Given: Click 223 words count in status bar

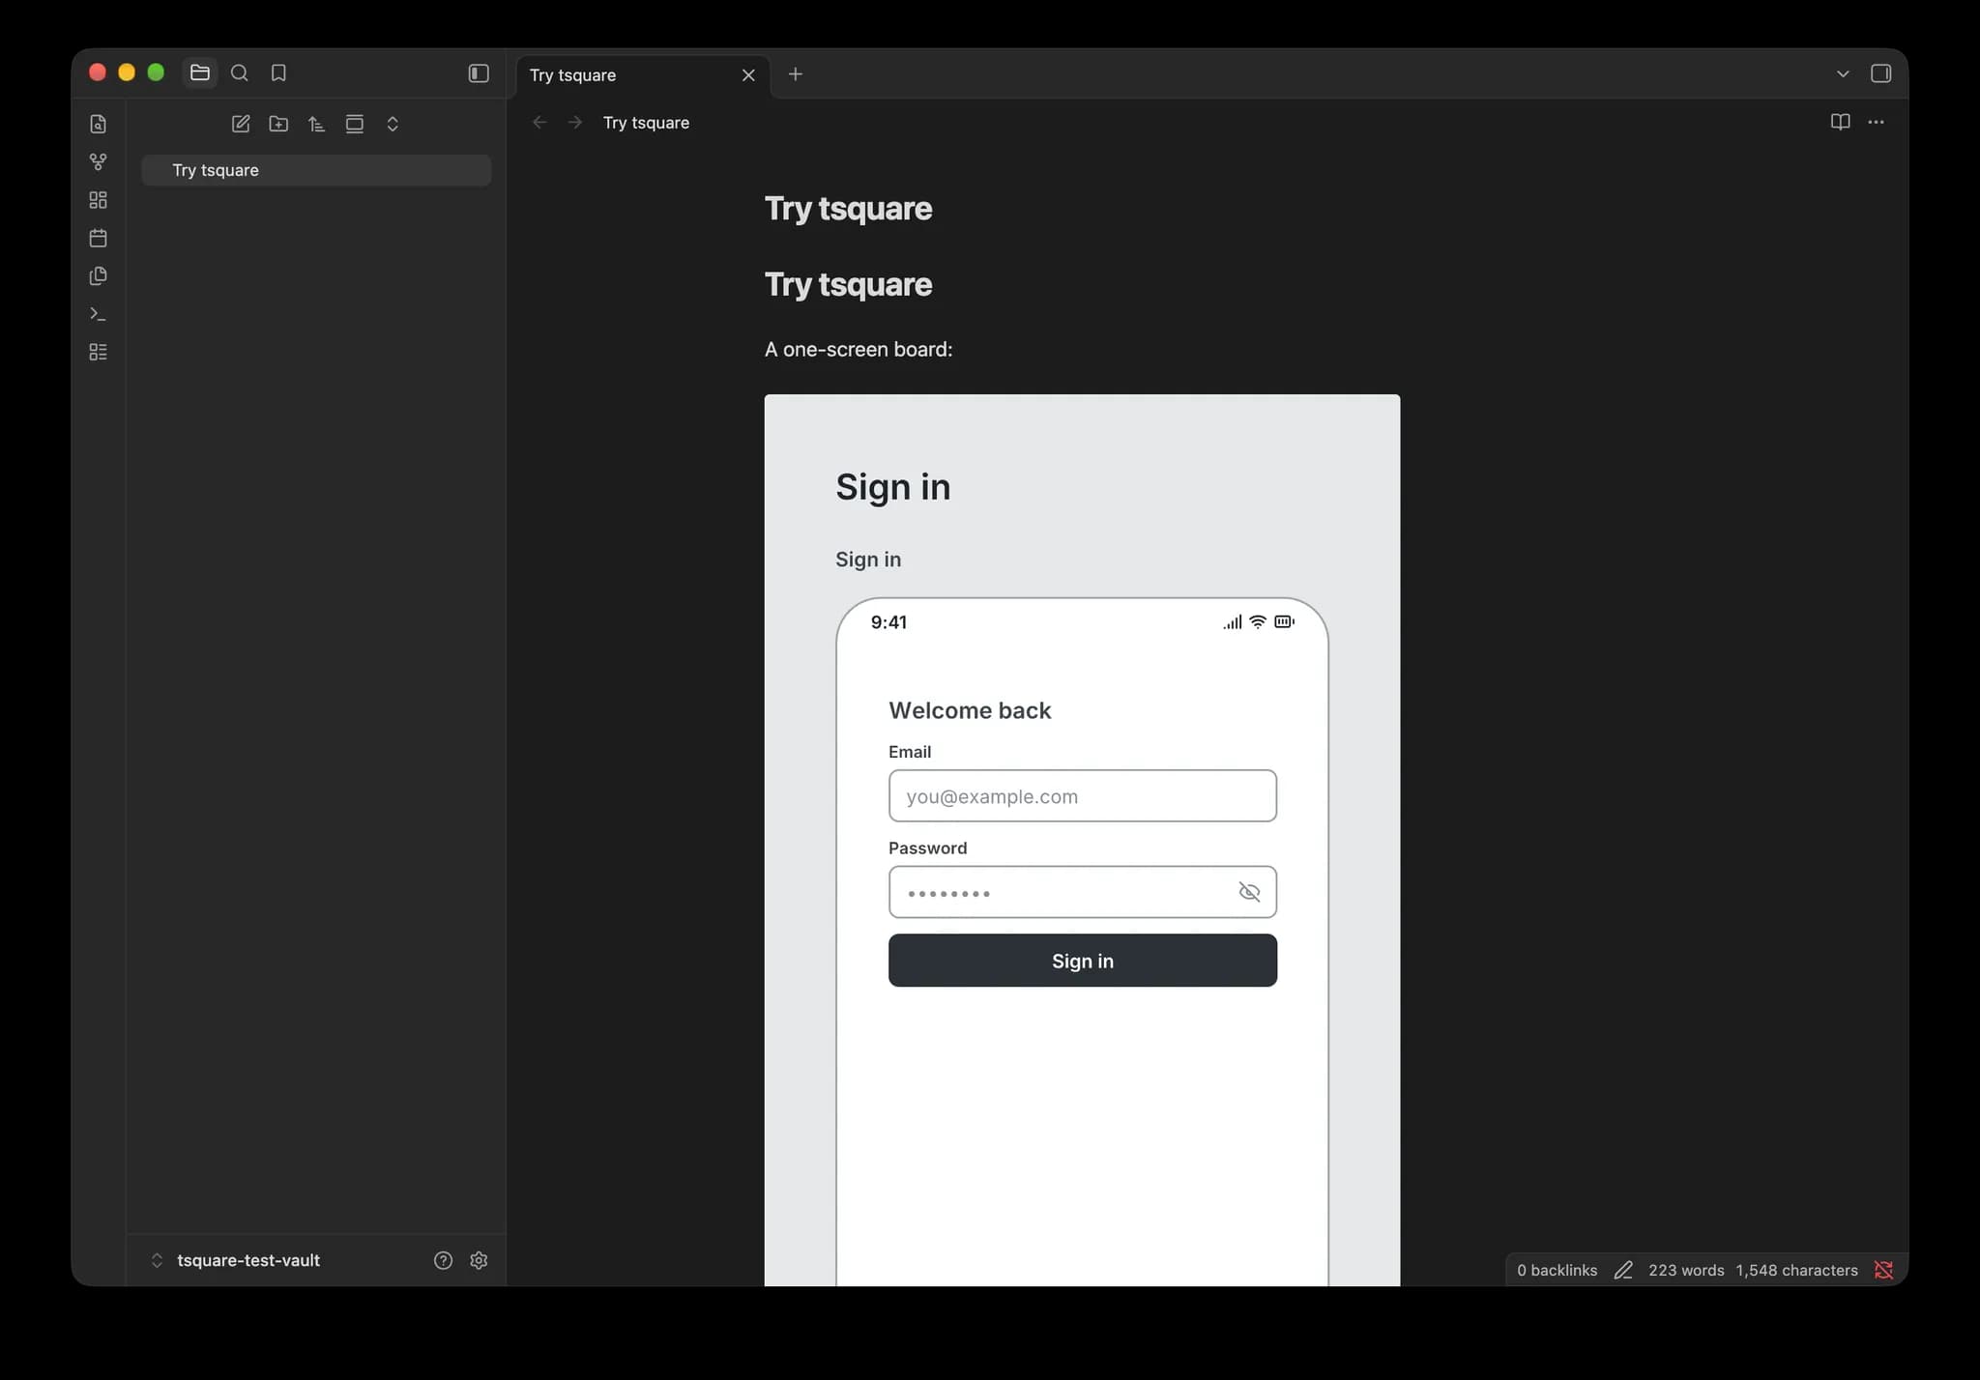Looking at the screenshot, I should pos(1686,1270).
